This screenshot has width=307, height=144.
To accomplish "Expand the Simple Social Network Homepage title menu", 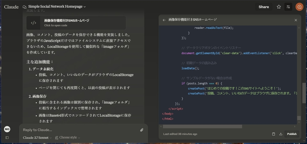I will [57, 7].
